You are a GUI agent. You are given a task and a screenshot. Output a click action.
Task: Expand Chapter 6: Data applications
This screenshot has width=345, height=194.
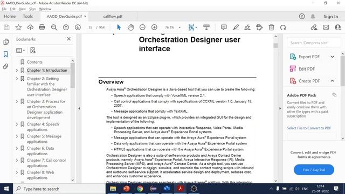point(17,149)
